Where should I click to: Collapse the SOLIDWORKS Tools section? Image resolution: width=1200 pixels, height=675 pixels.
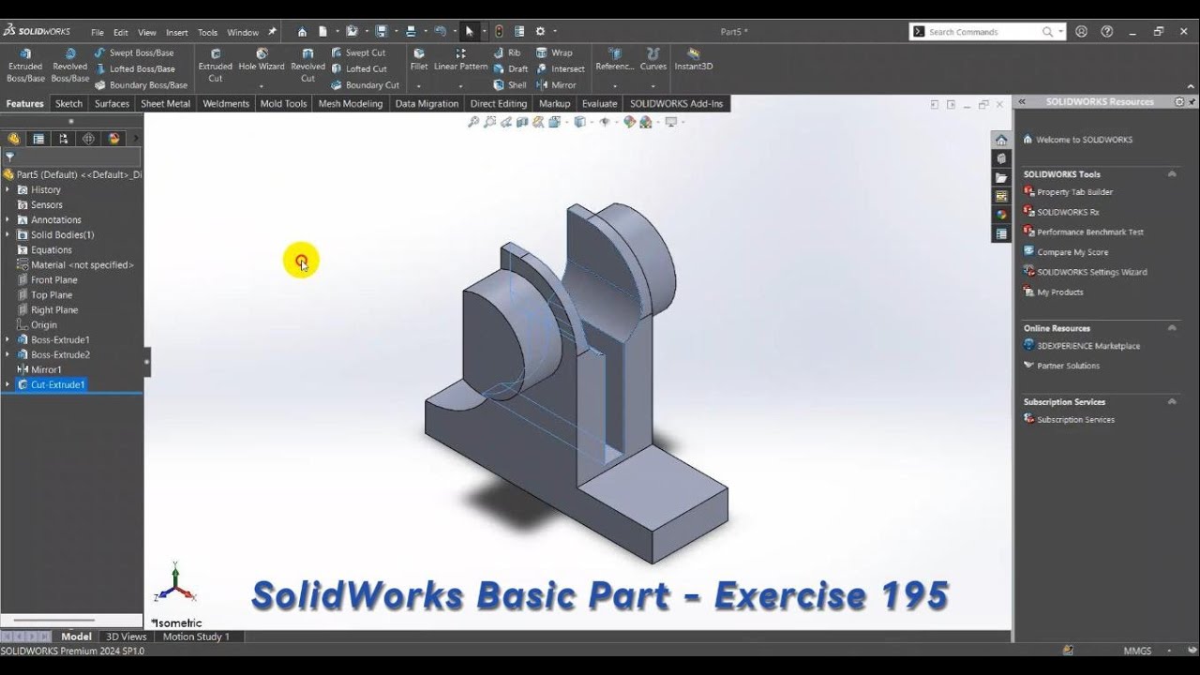coord(1172,174)
